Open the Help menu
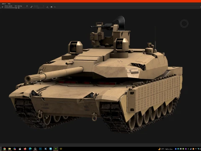Screen dimensions: 201x151 (x=9, y=4)
